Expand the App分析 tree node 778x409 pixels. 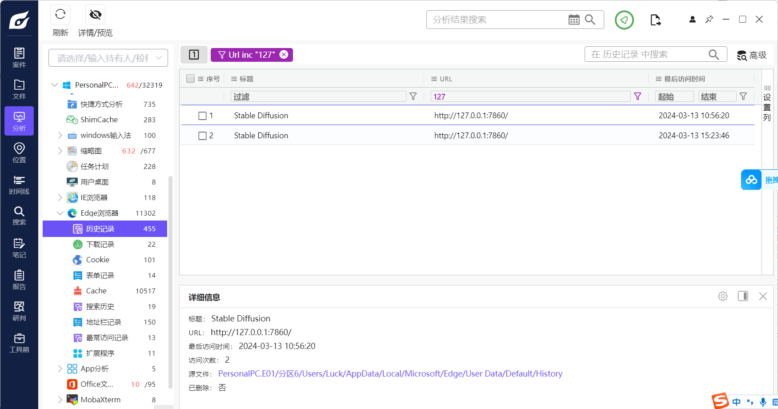click(x=60, y=369)
